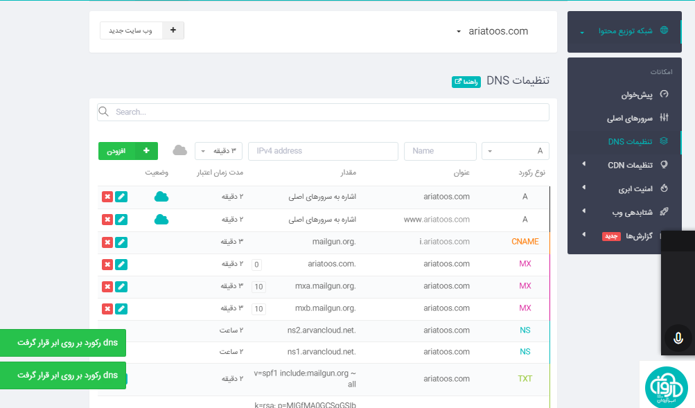This screenshot has width=695, height=408.
Task: Edit the i.ariatoos.com CNAME record
Action: [x=121, y=242]
